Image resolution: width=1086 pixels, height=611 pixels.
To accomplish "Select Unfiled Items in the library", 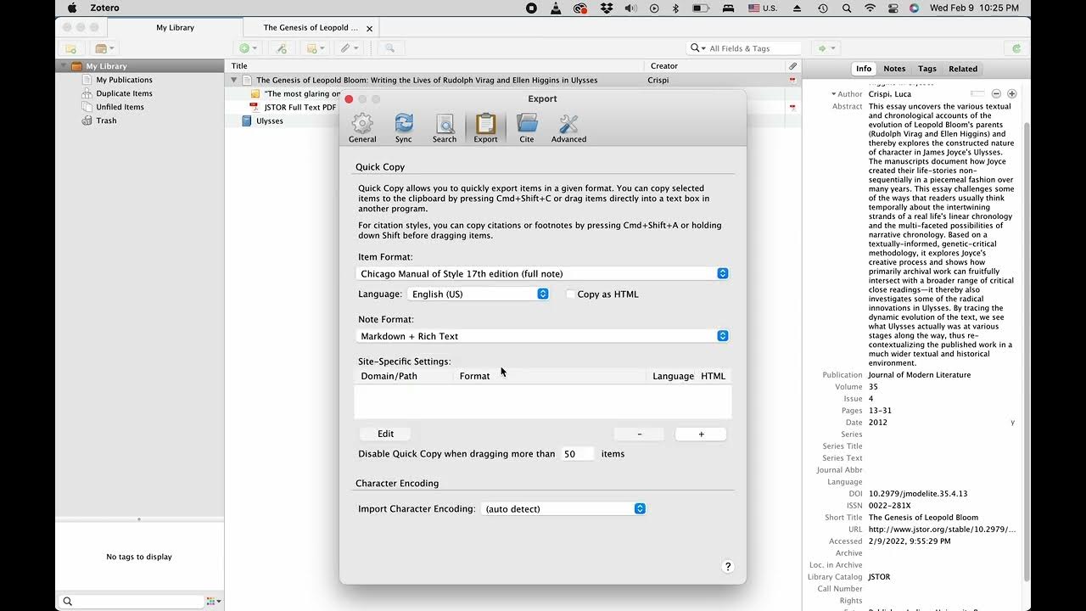I will (x=120, y=107).
